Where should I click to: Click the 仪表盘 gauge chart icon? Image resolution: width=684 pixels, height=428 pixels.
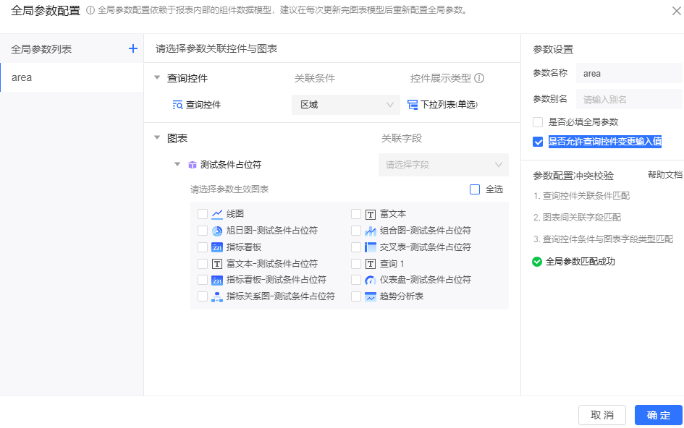[x=371, y=280]
